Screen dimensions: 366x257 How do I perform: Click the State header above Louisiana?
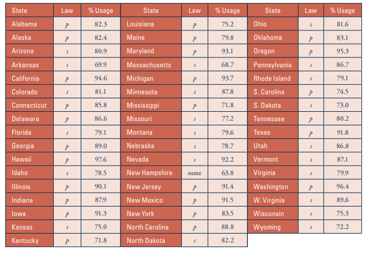coord(150,11)
